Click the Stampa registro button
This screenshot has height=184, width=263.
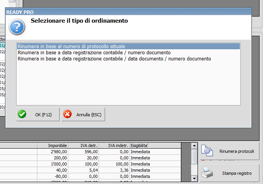[x=229, y=173]
